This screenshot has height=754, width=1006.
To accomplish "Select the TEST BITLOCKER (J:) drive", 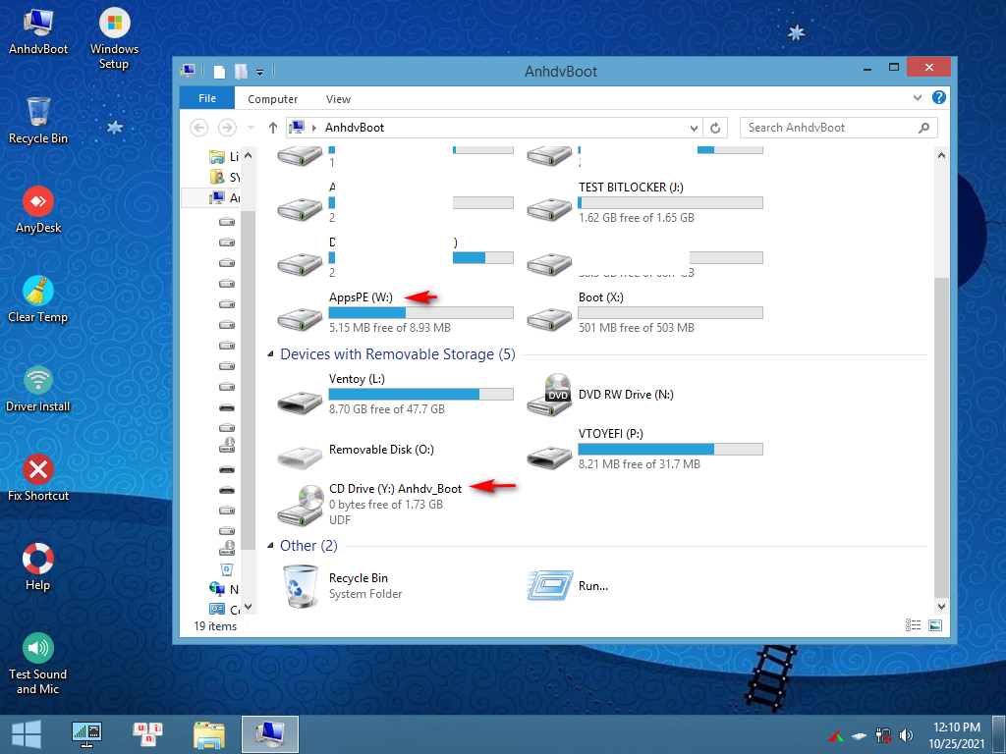I will tap(644, 202).
